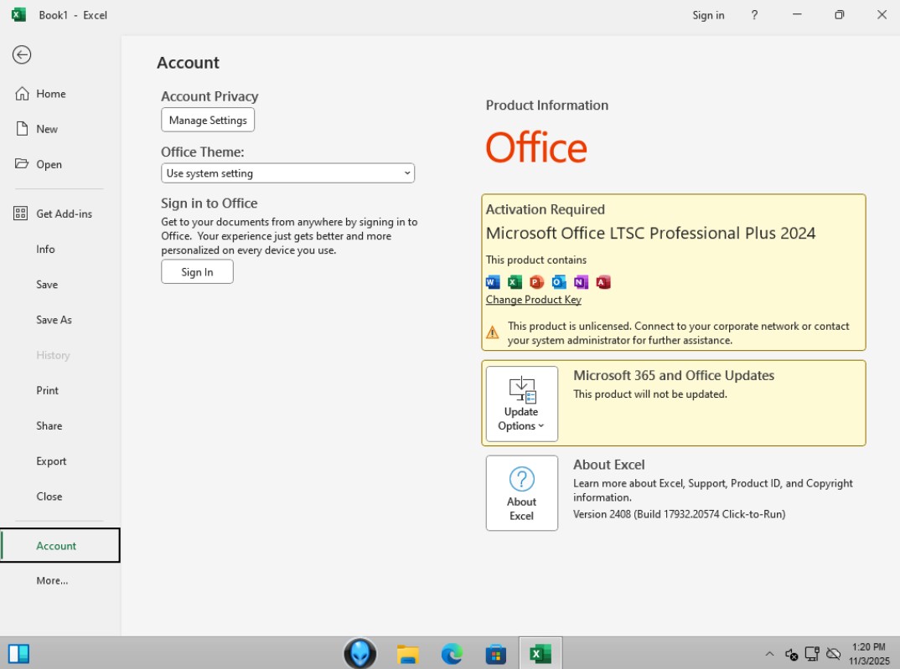Click the Manage Settings button
This screenshot has width=900, height=669.
(x=208, y=120)
